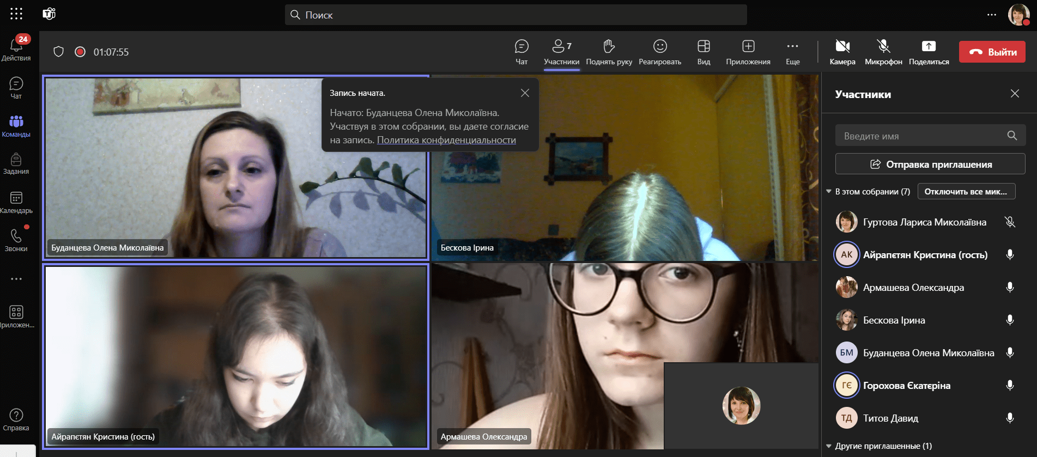Click the AK avatar in participant list
Image resolution: width=1037 pixels, height=457 pixels.
(847, 255)
